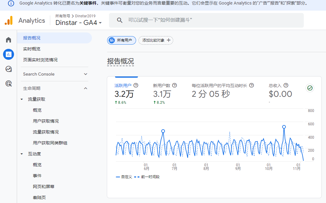The height and width of the screenshot is (203, 326).
Task: Click the plus icon on 添加比较对象
Action: (169, 40)
